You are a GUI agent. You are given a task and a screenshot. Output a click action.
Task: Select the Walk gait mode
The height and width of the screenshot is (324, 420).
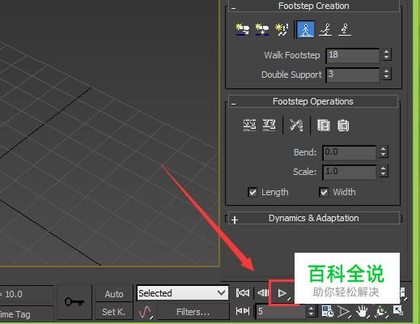coord(306,29)
